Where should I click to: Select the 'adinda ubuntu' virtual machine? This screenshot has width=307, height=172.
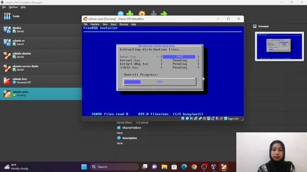point(40,55)
